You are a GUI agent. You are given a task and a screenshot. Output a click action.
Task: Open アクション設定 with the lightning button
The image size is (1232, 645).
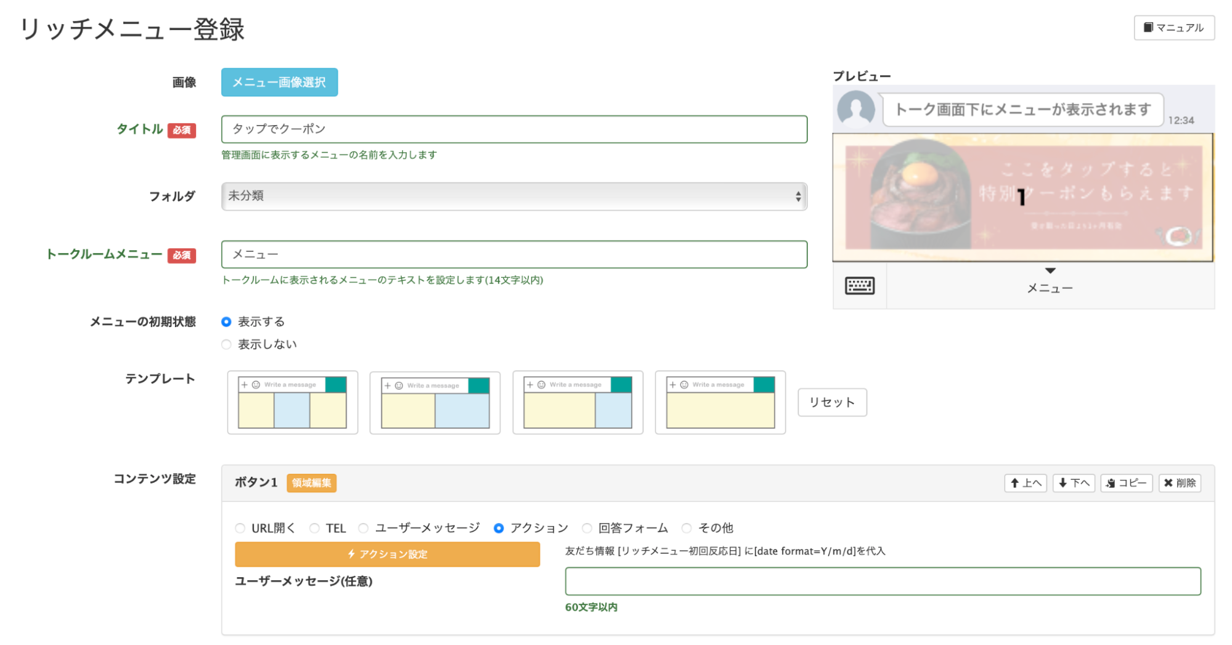[x=387, y=554]
